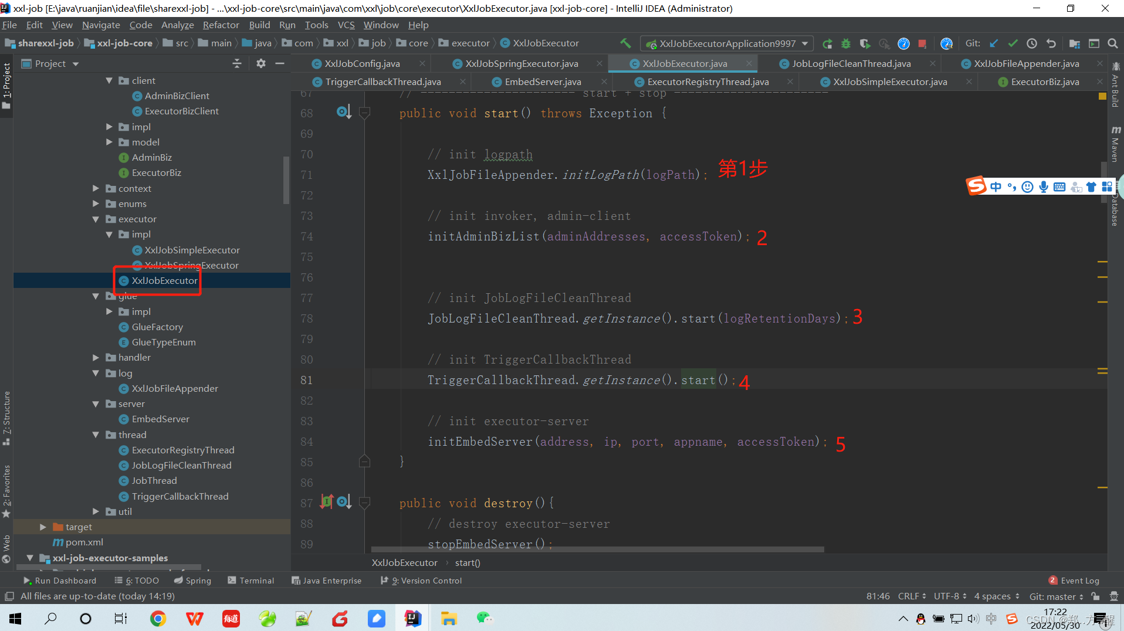The image size is (1124, 631).
Task: Show Git history with the clock icon
Action: pos(1032,43)
